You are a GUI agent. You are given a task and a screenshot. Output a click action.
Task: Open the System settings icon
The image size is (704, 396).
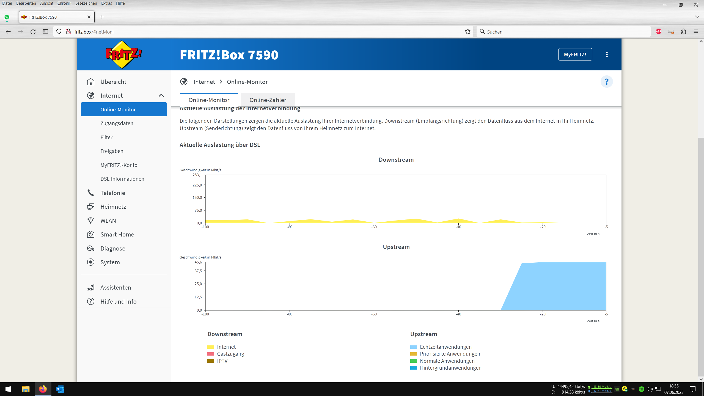[90, 262]
